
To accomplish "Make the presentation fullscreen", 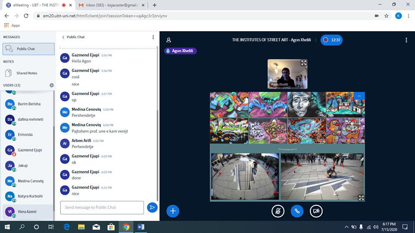I will 361,198.
